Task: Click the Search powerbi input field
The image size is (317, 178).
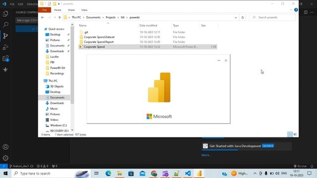Action: point(272,18)
